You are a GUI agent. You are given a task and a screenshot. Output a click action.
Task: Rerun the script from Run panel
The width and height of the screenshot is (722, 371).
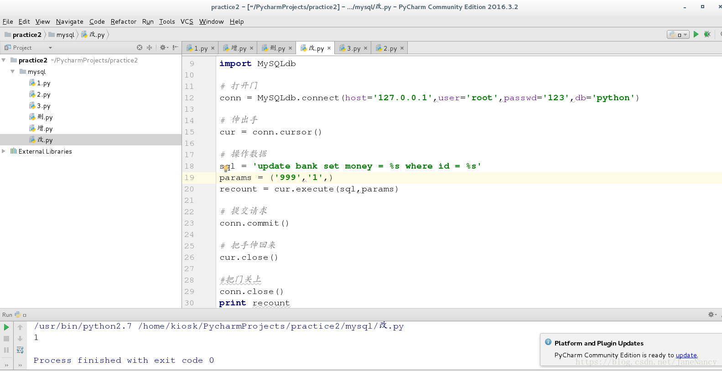(x=6, y=327)
